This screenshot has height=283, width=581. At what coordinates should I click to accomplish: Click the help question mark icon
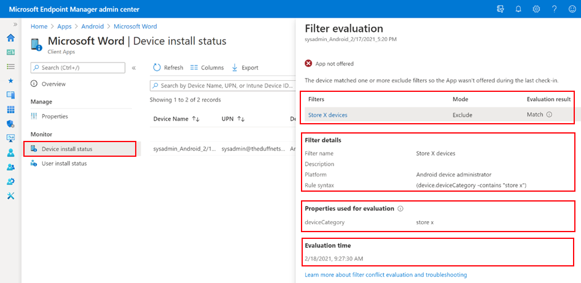click(554, 9)
